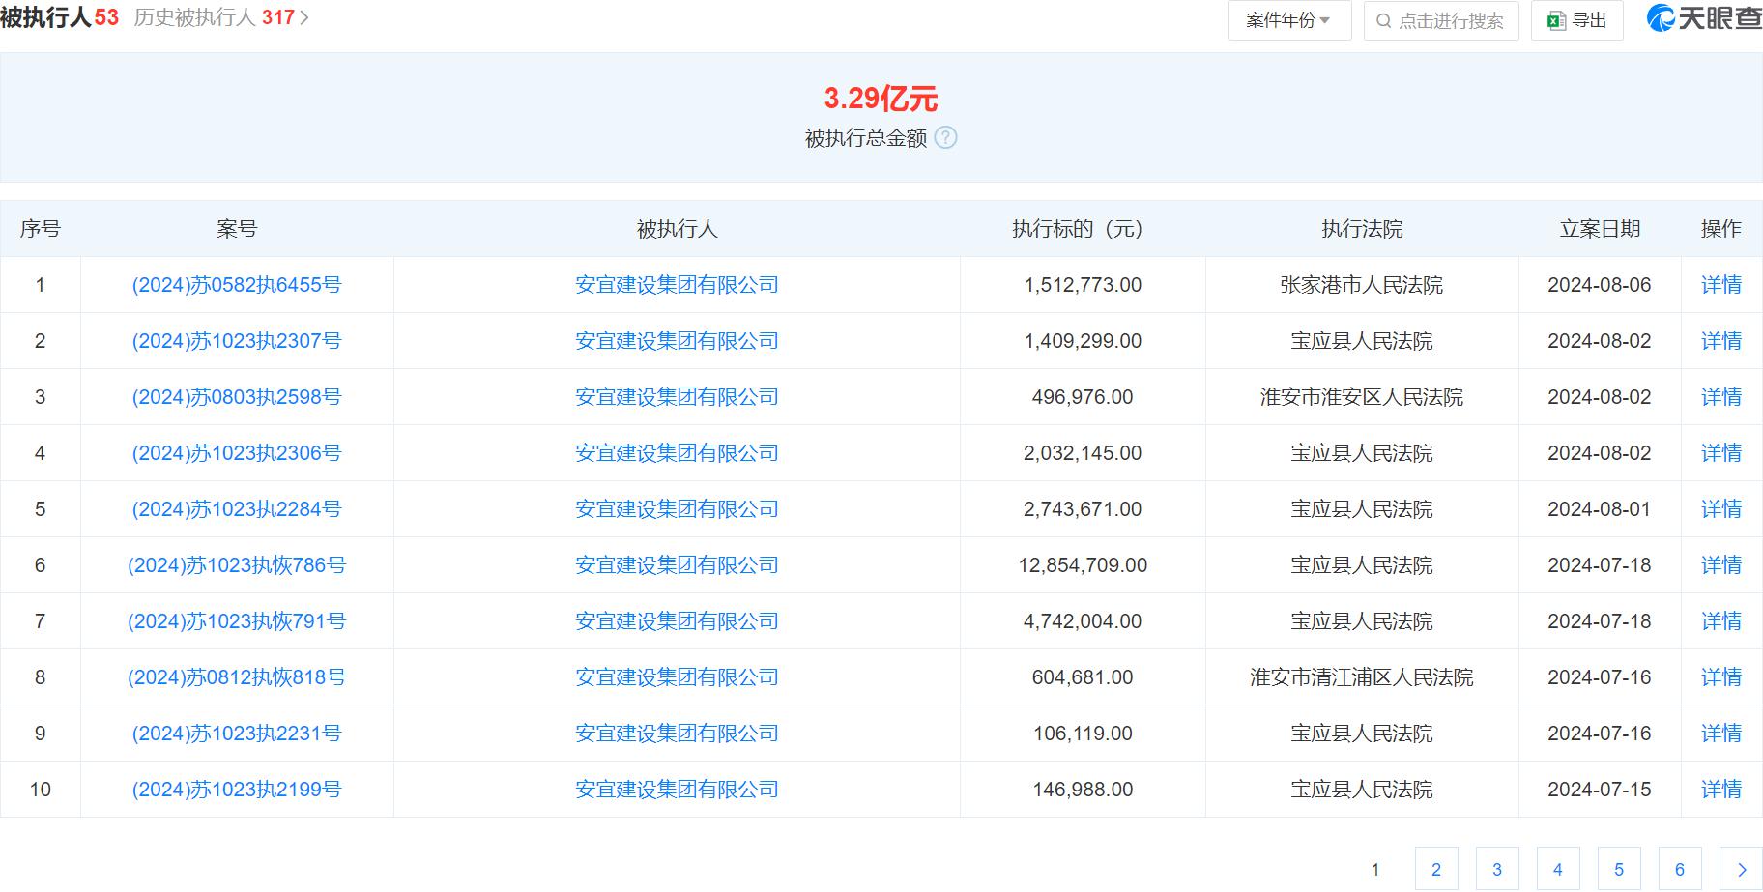
Task: Click the 张家港市人民法院 cell
Action: 1362,285
